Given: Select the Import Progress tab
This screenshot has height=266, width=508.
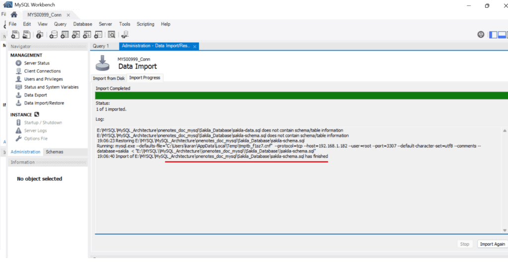Looking at the screenshot, I should click(144, 78).
